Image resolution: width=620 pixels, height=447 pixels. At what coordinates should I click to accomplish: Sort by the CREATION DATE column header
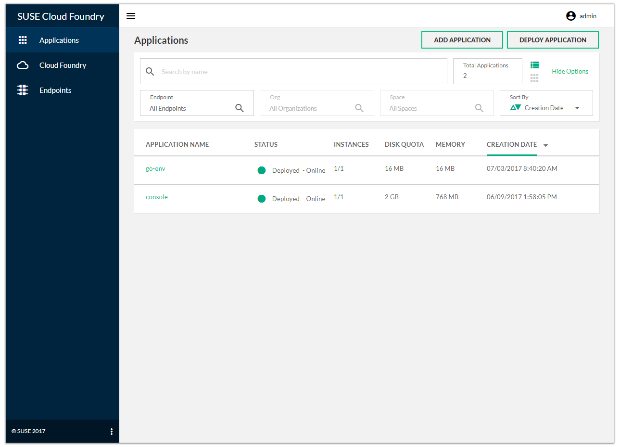512,144
